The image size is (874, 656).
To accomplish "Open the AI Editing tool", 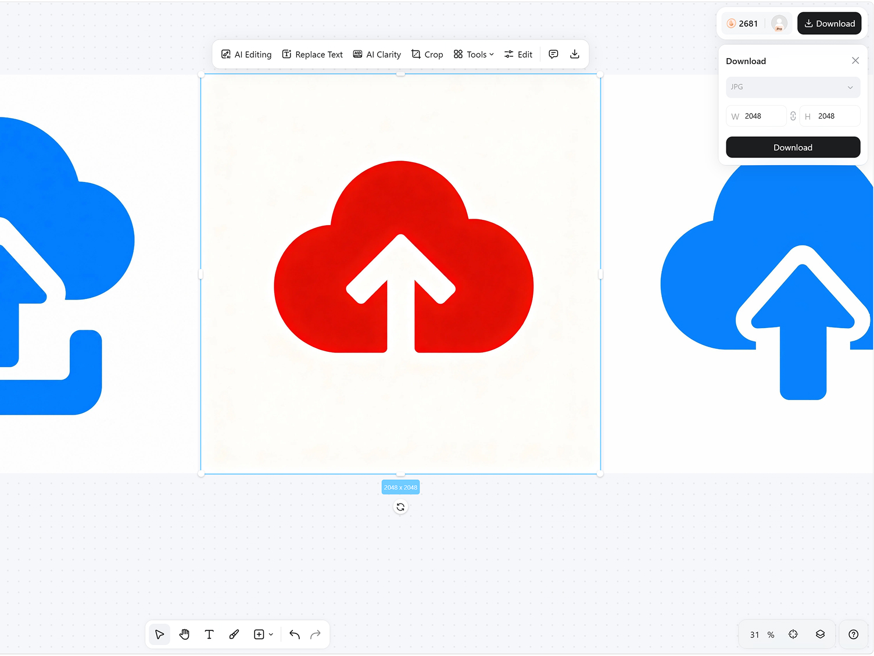I will (246, 55).
